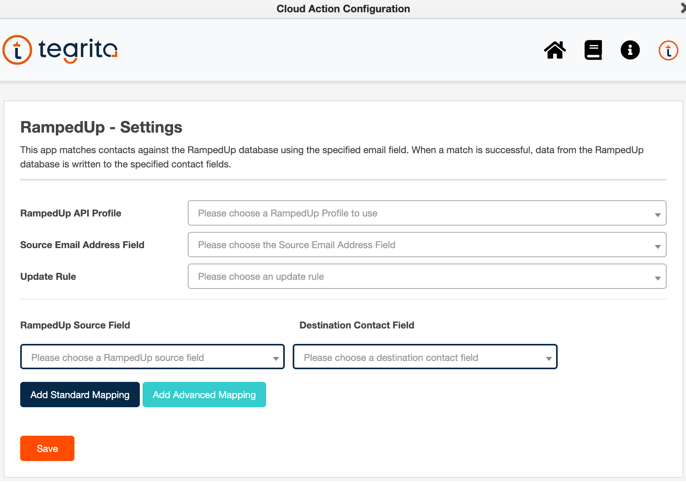Image resolution: width=686 pixels, height=482 pixels.
Task: Click the app description paragraph
Action: (x=332, y=157)
